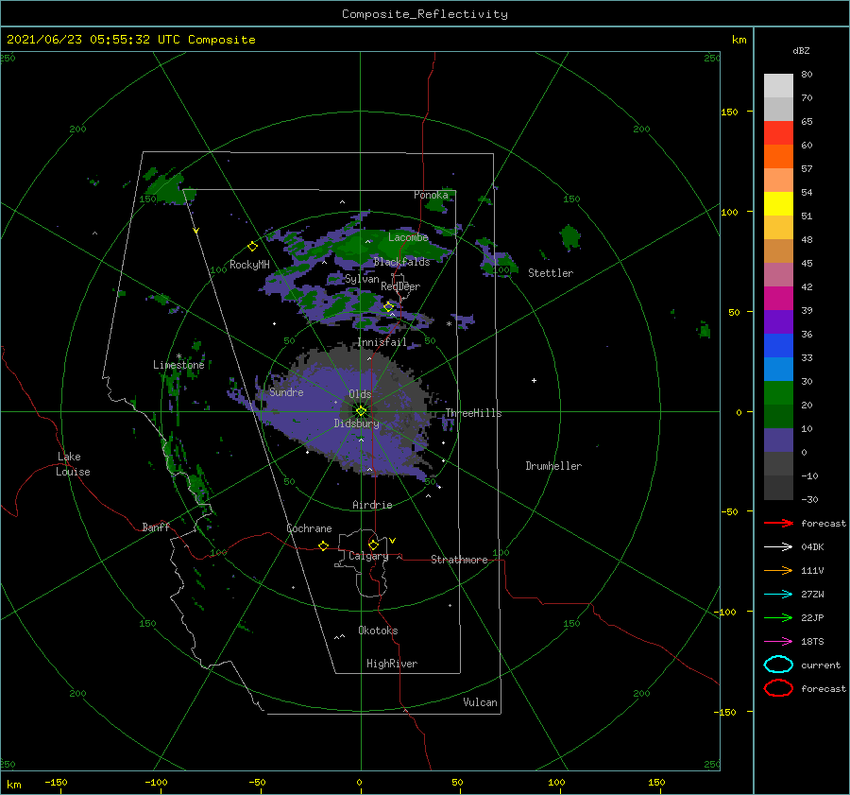Click the RedDeer label
This screenshot has height=795, width=850.
tap(400, 286)
